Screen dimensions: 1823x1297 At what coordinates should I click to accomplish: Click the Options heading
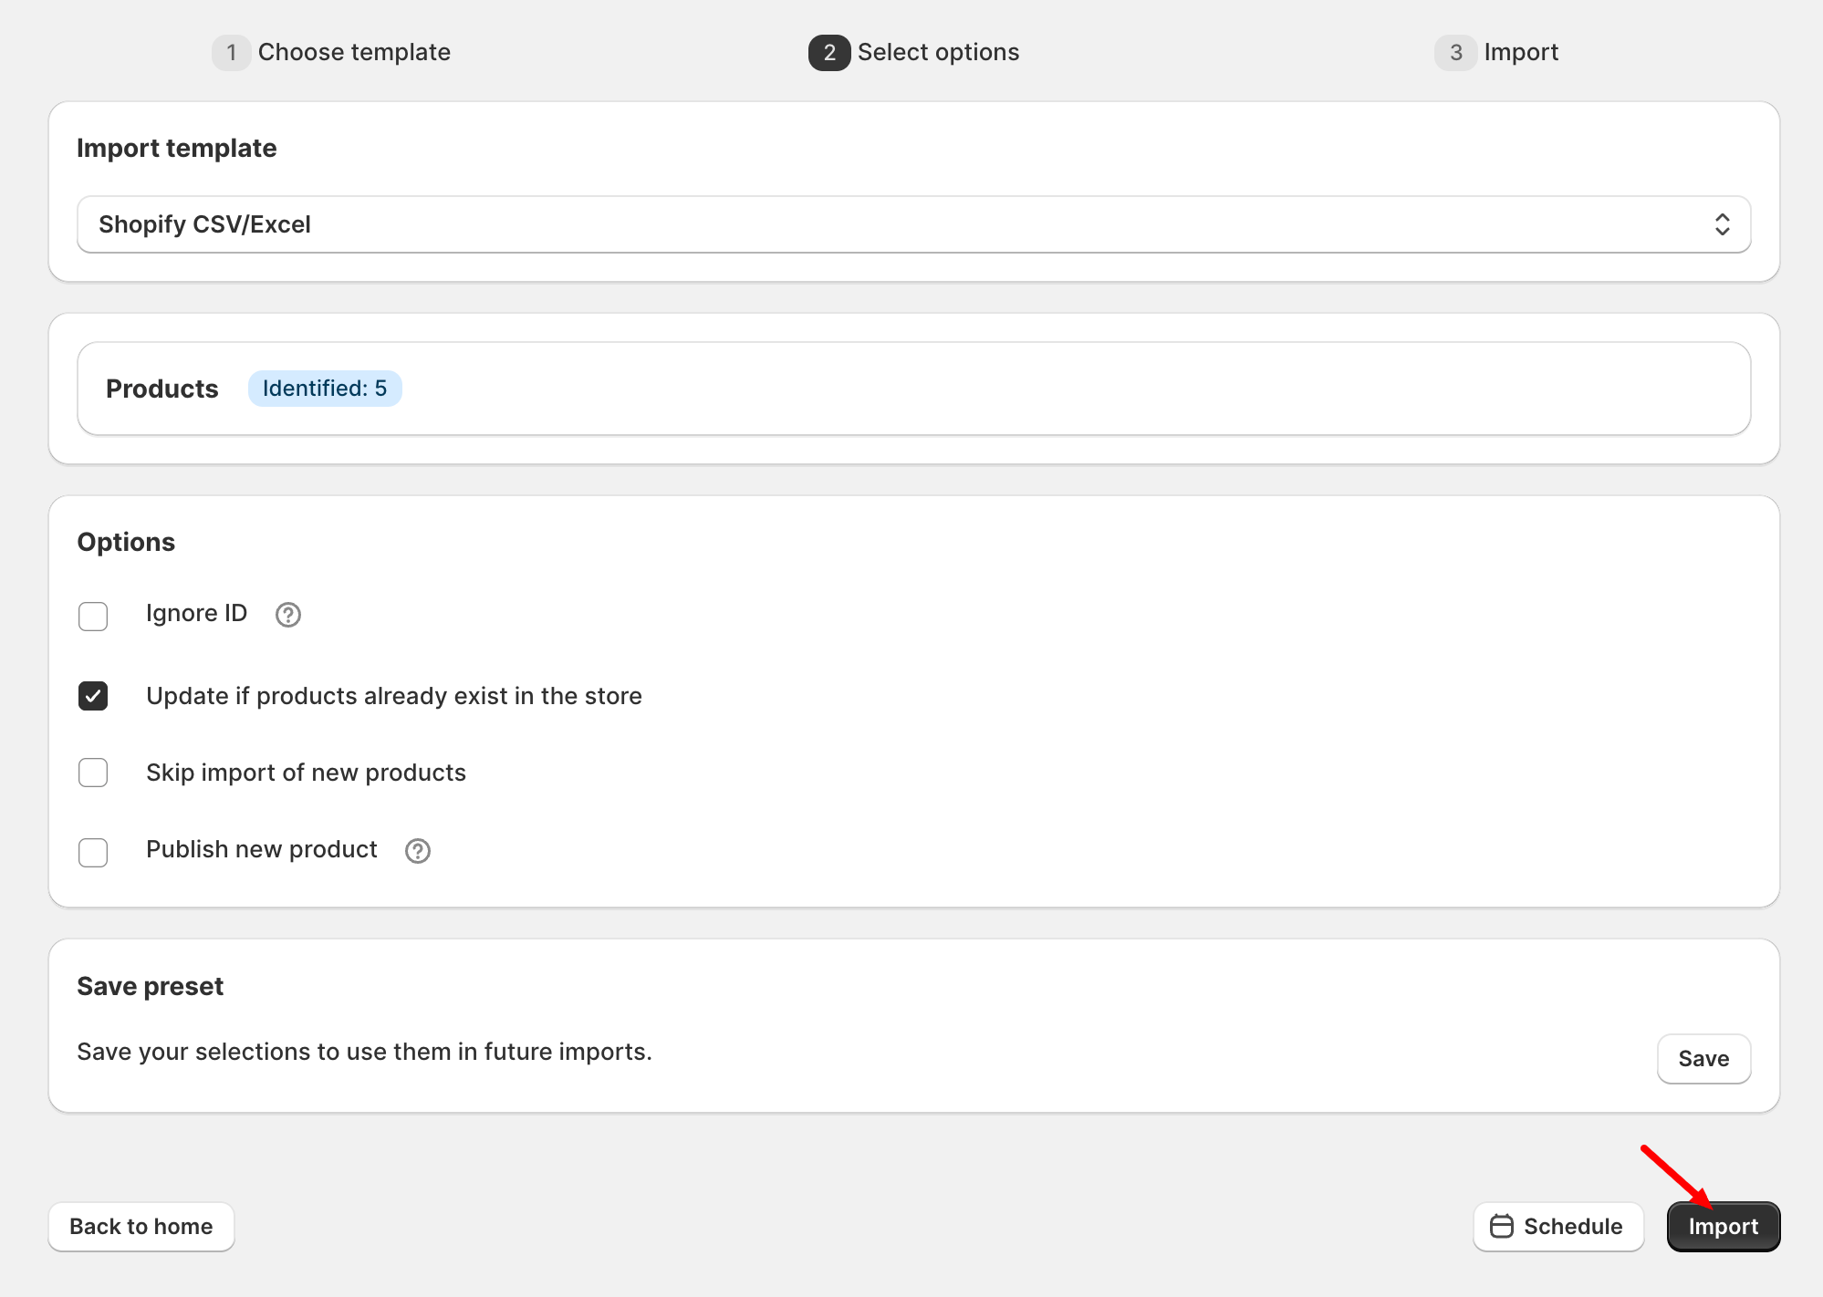[x=126, y=542]
